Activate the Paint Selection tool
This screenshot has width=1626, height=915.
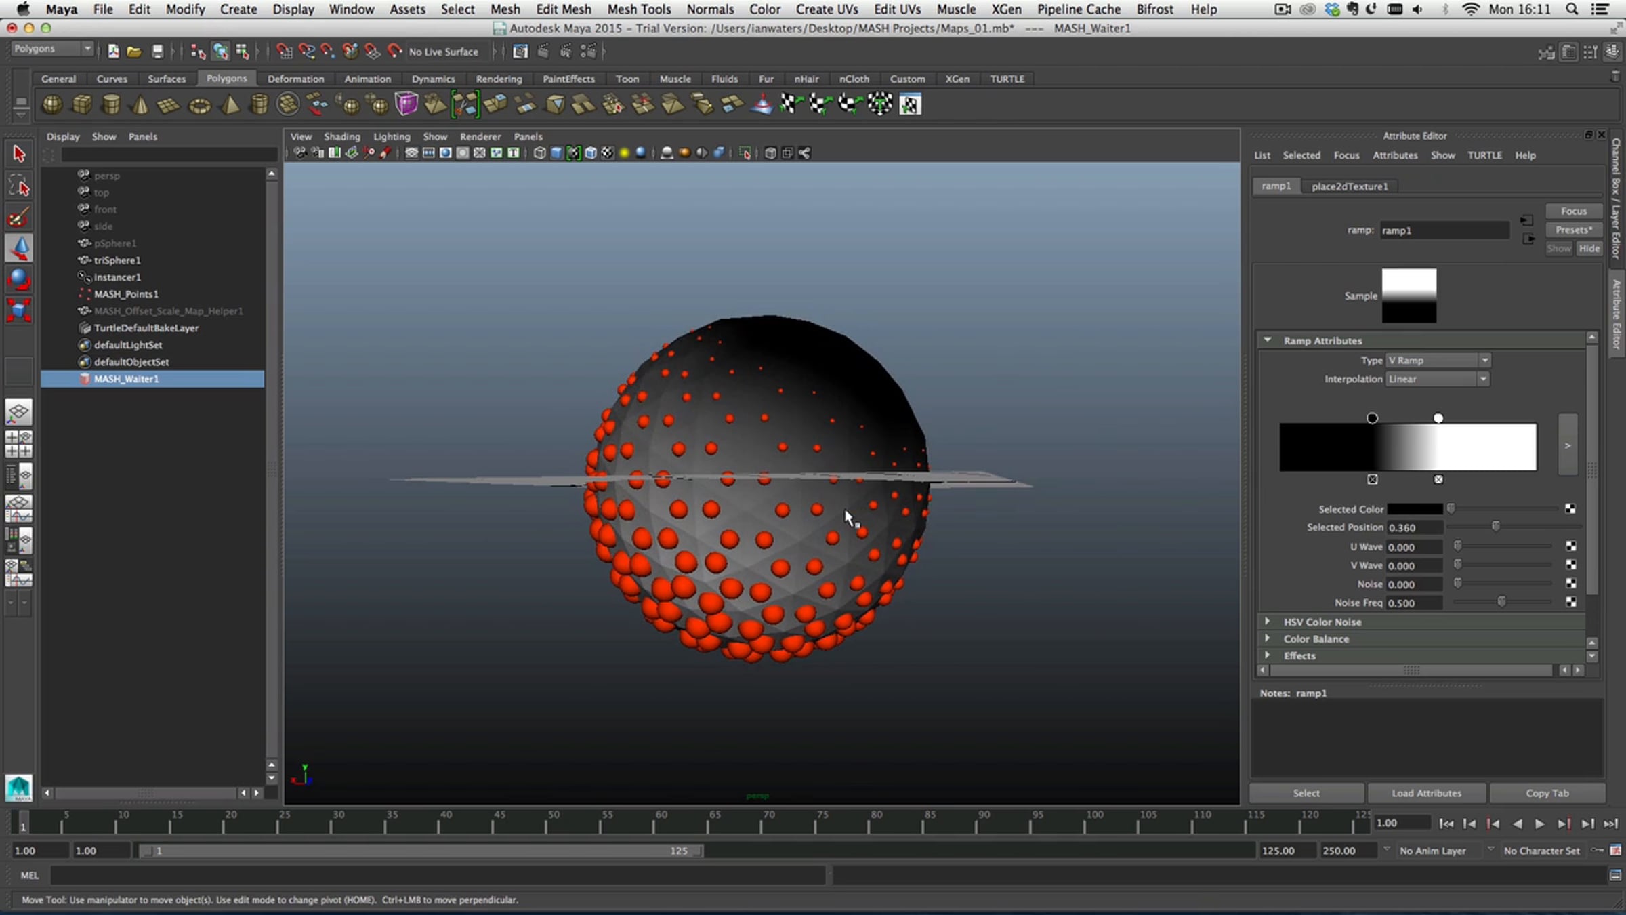[x=19, y=217]
